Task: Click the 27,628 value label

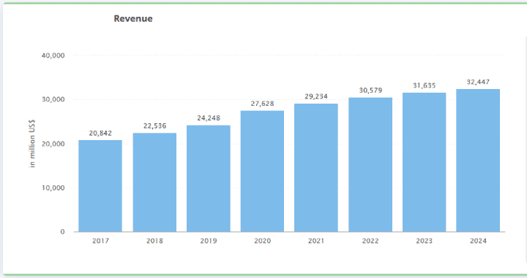Action: click(262, 104)
